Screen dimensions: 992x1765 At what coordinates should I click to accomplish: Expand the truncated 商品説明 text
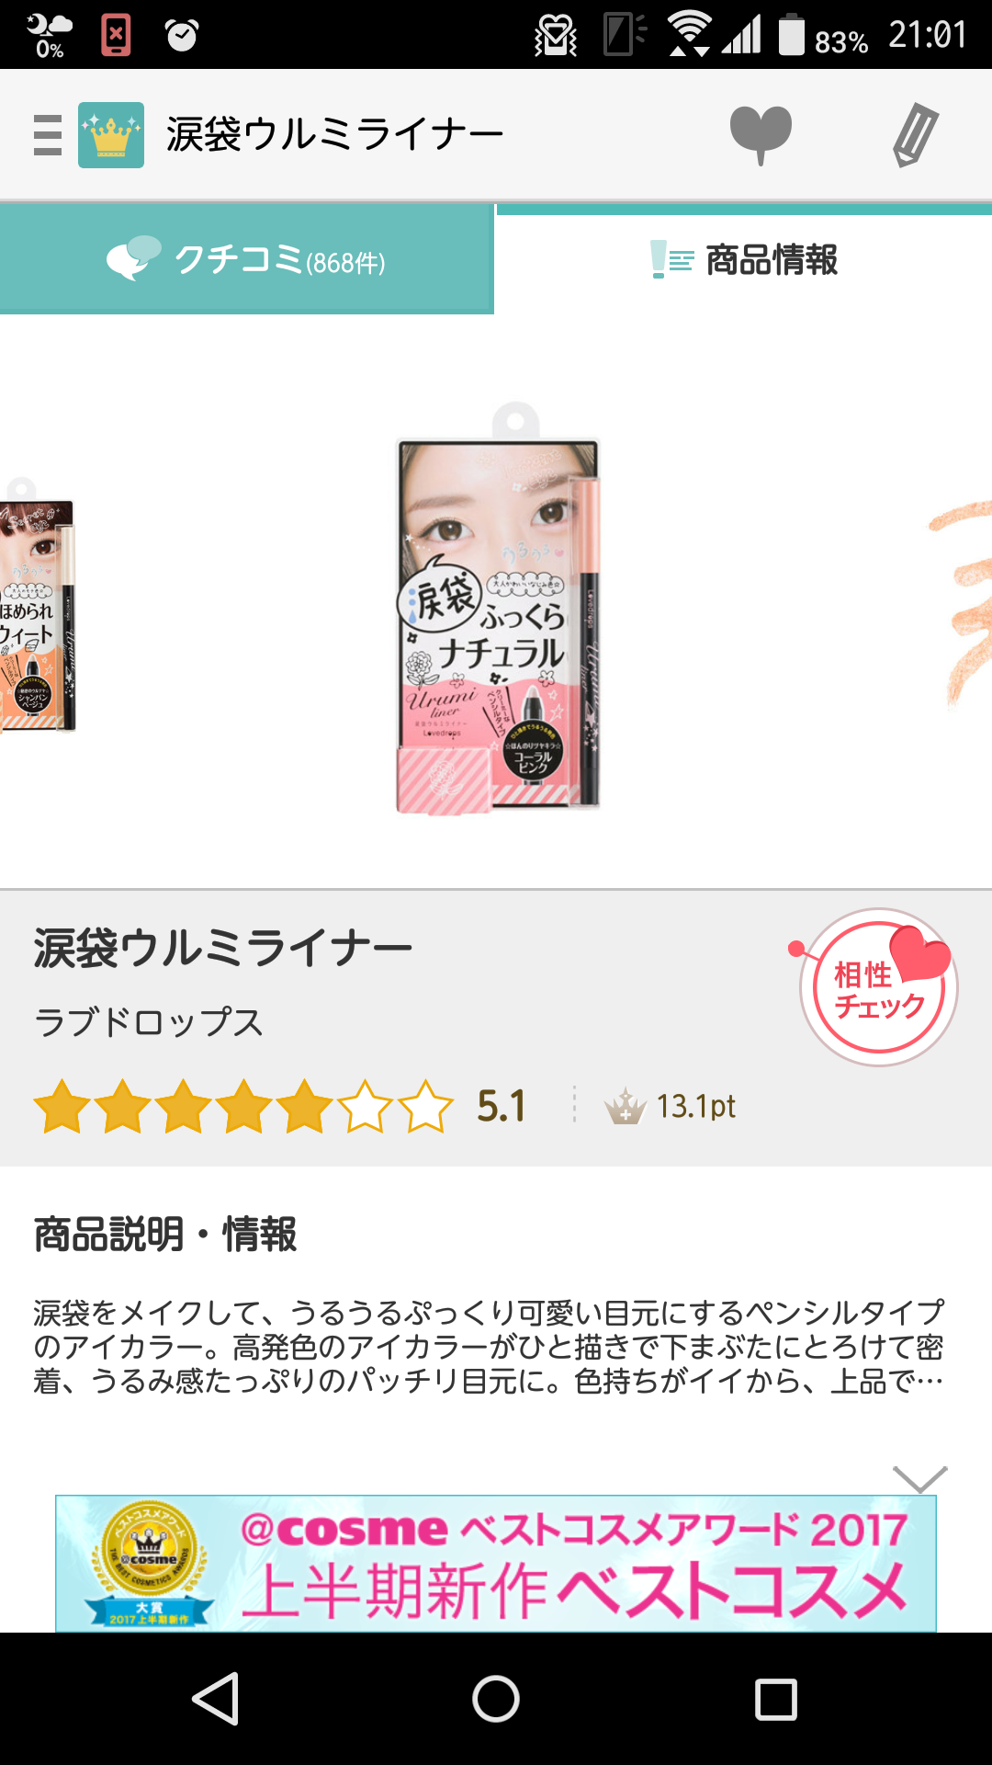tap(489, 1347)
